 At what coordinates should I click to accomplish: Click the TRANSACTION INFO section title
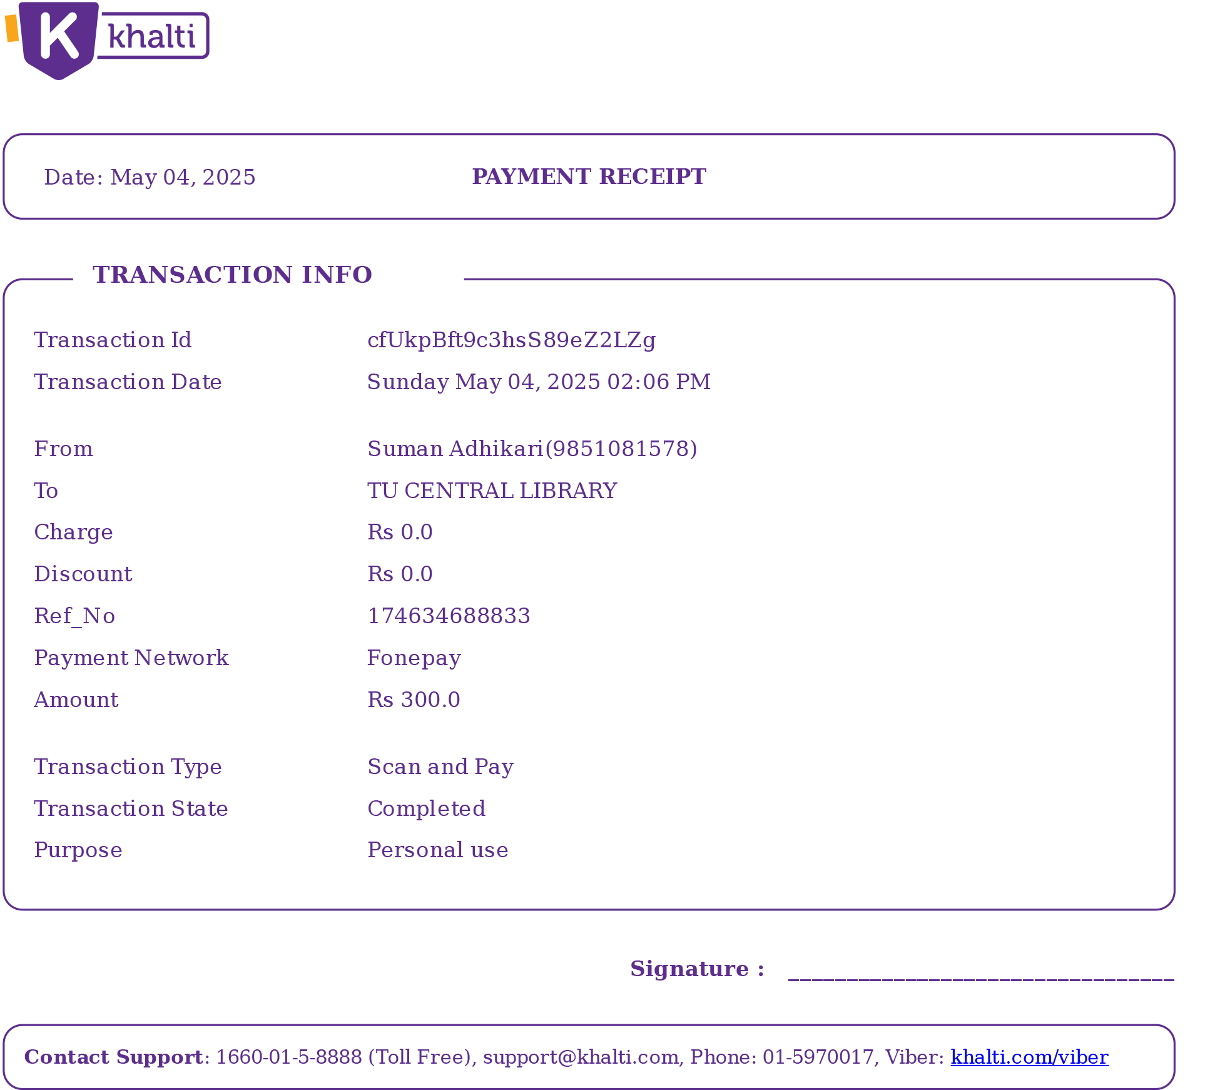click(x=232, y=275)
